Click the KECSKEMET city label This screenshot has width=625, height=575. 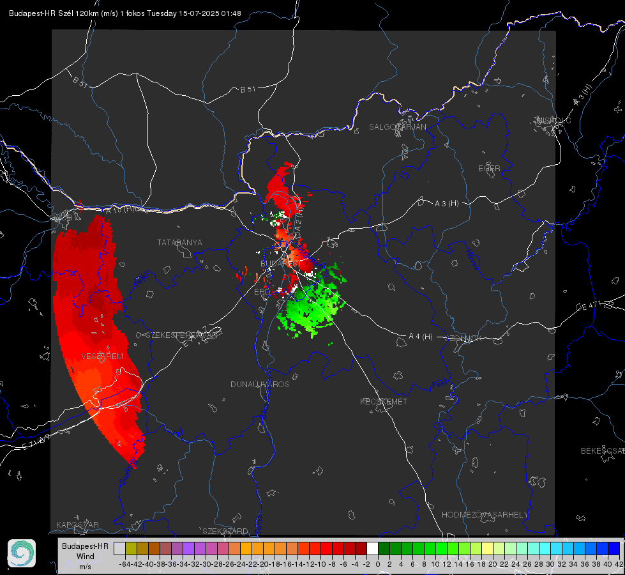coord(384,401)
